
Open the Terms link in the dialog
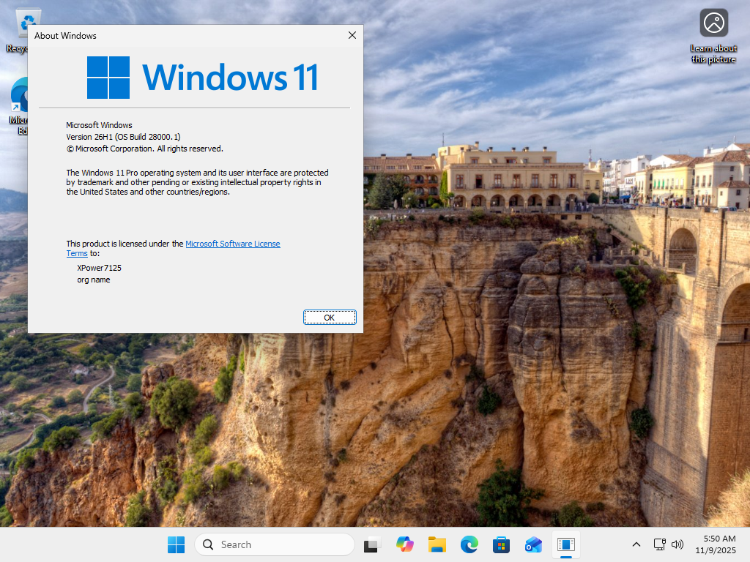point(77,253)
